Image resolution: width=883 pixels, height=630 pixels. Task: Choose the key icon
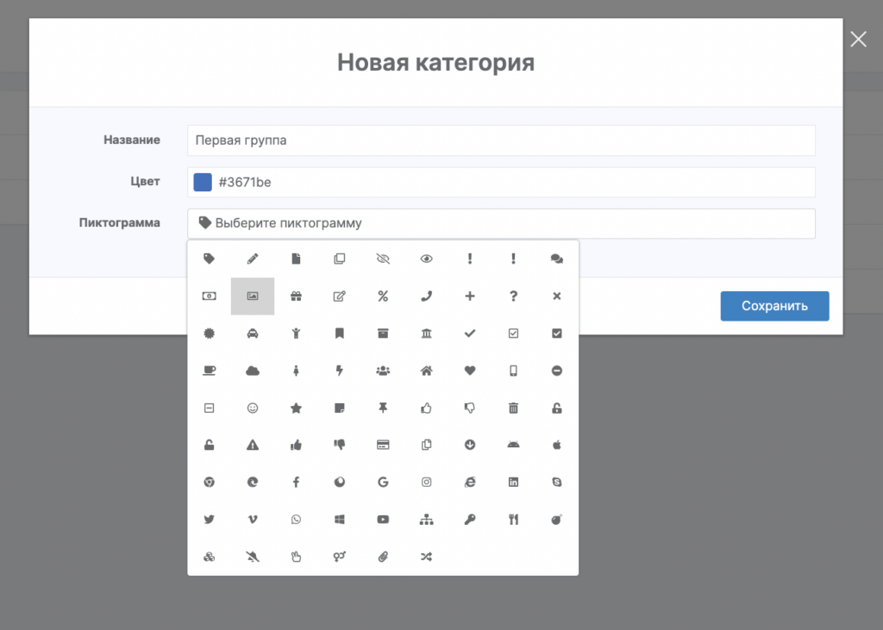tap(470, 520)
